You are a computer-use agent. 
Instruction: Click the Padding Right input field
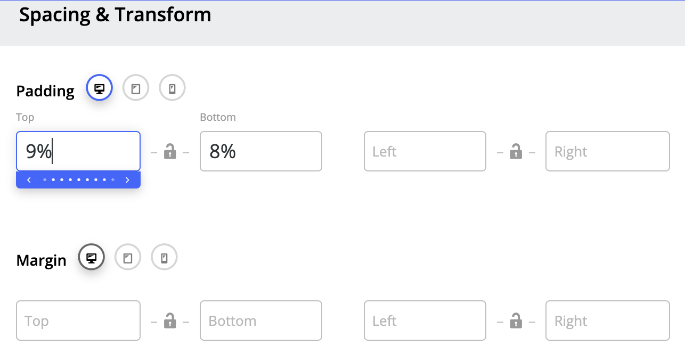[x=607, y=152]
